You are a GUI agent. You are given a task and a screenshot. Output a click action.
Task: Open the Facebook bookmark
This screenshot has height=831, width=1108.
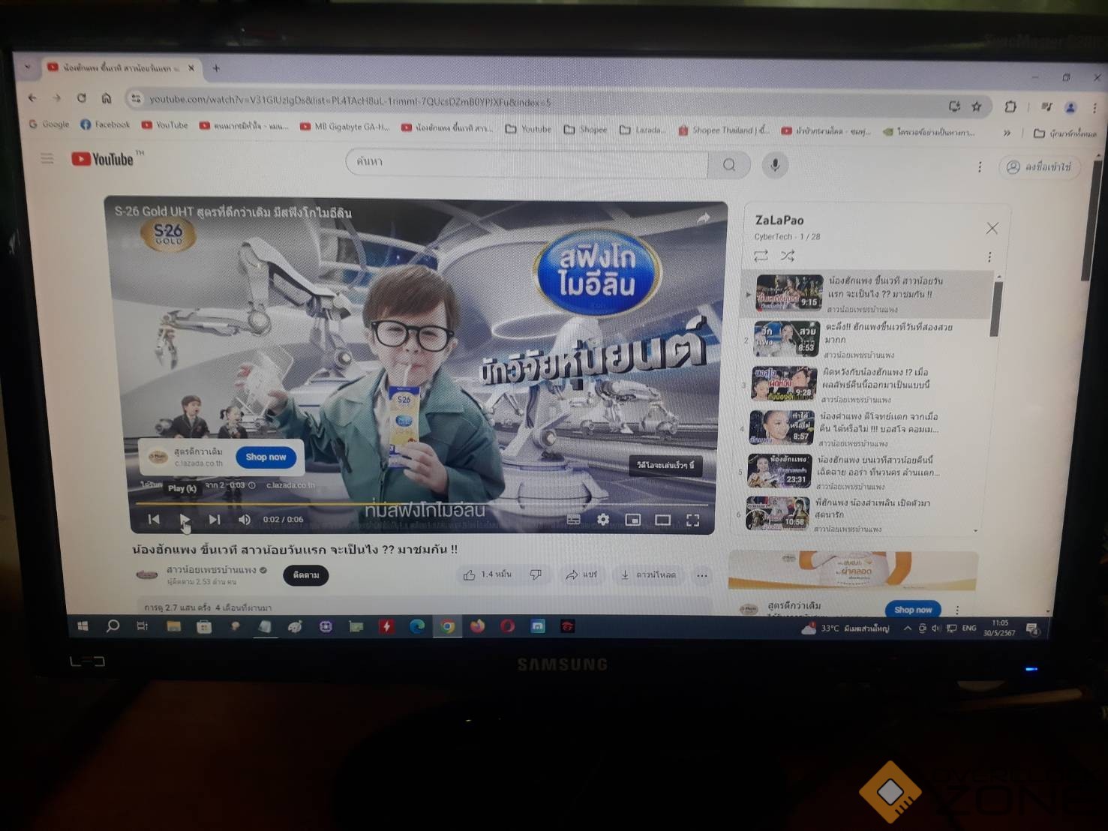tap(105, 124)
